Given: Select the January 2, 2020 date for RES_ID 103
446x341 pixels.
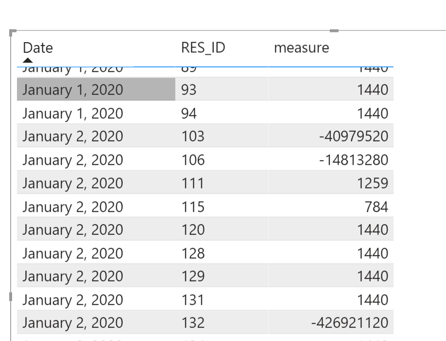Looking at the screenshot, I should 96,136.
